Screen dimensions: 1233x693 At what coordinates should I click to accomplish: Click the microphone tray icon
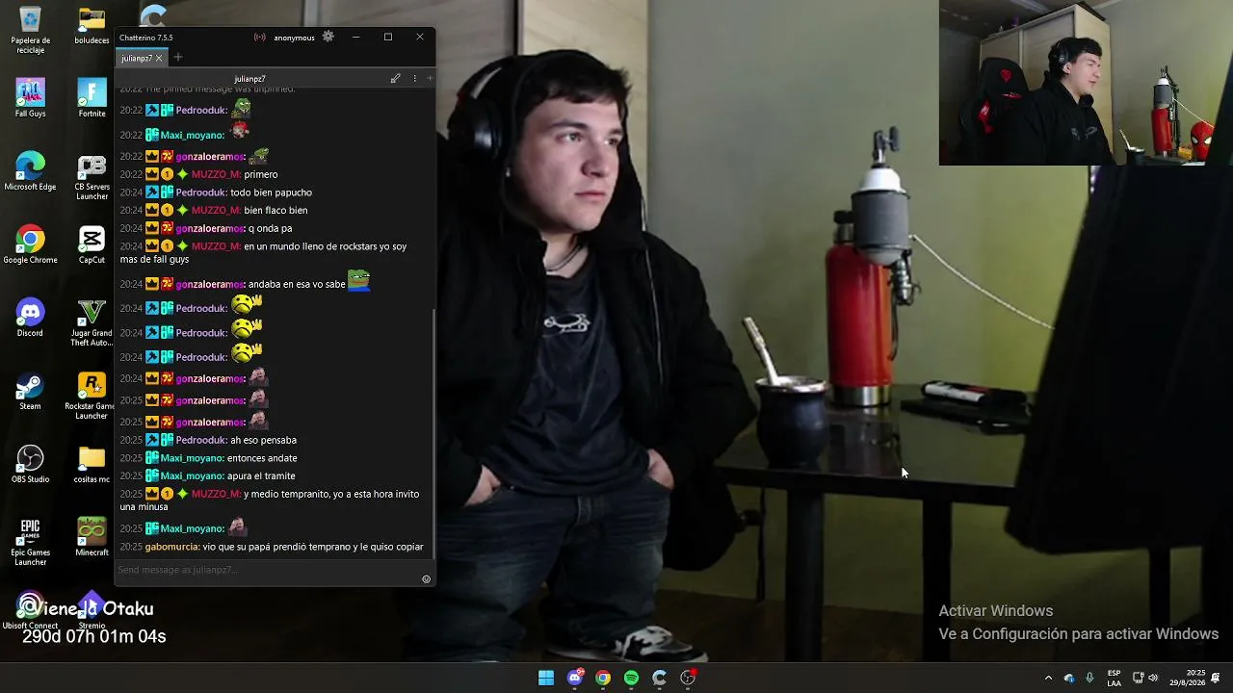point(1089,678)
